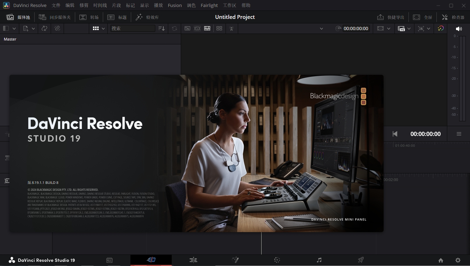This screenshot has height=266, width=470.
Task: Open project settings gear icon
Action: (458, 260)
